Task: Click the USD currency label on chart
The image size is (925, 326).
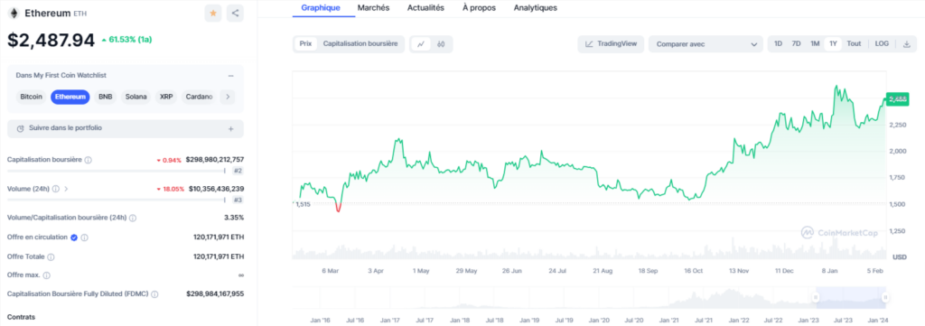Action: tap(900, 257)
